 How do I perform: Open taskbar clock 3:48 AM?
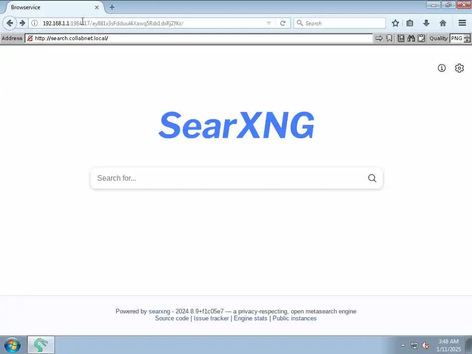pyautogui.click(x=448, y=345)
